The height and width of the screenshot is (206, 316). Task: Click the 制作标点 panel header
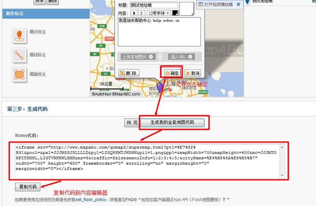[46, 14]
